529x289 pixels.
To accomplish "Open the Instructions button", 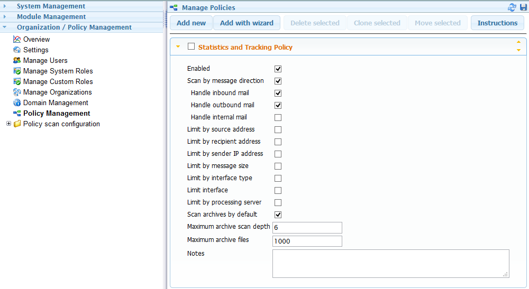I will click(x=497, y=23).
